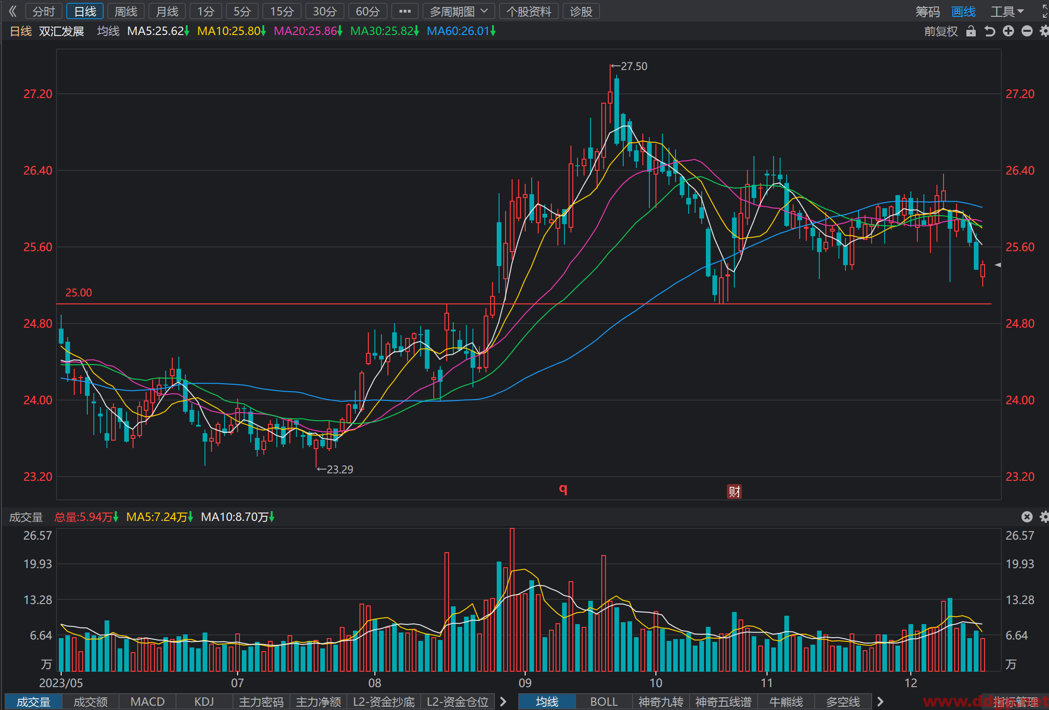Open 个股资料 stock information
Image resolution: width=1049 pixels, height=710 pixels.
[529, 11]
